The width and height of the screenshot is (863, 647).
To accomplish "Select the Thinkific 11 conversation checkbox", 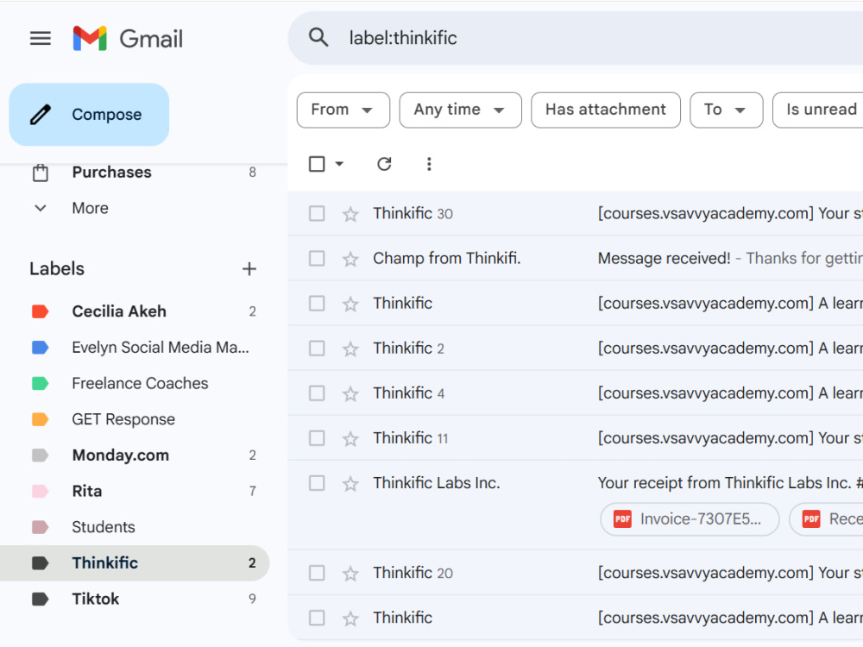I will coord(317,438).
